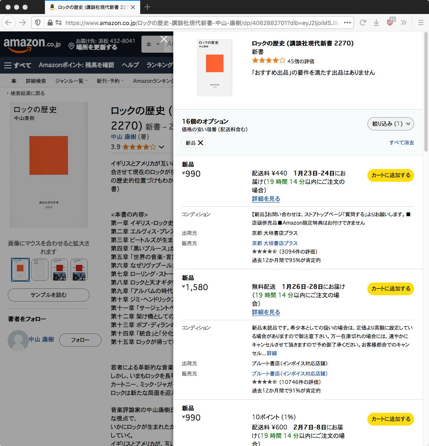This screenshot has width=429, height=446.
Task: Open the tracking protection shield icon
Action: 38,23
